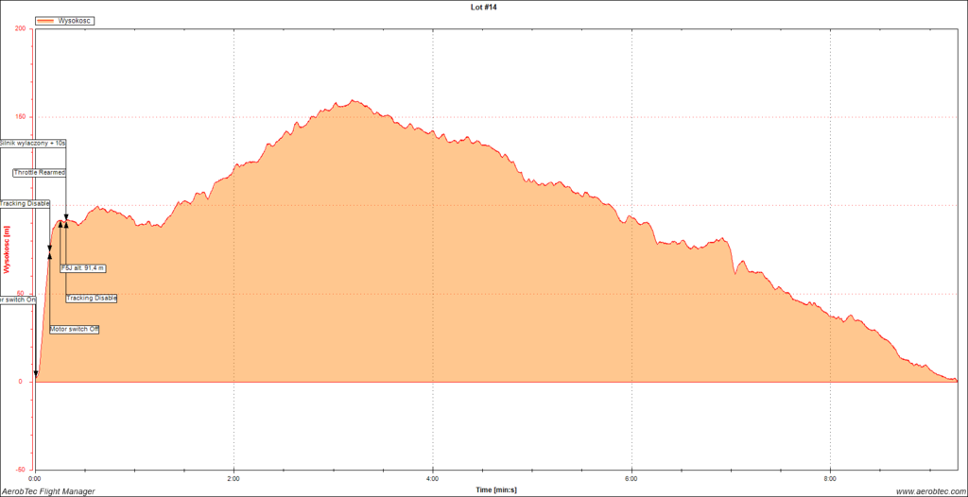Click the 2:00 tick on time axis
The image size is (968, 497).
pyautogui.click(x=233, y=478)
